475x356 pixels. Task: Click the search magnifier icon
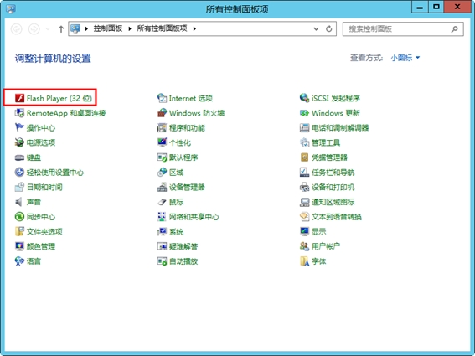click(454, 29)
